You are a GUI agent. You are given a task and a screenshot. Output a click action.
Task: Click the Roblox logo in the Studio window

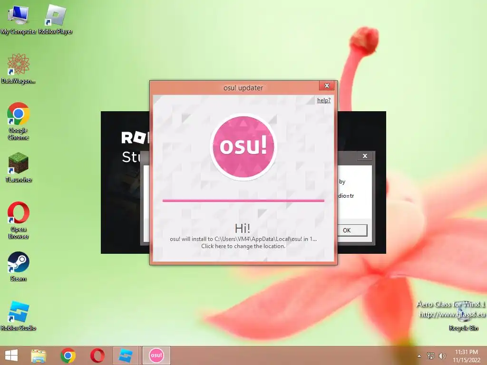[136, 137]
